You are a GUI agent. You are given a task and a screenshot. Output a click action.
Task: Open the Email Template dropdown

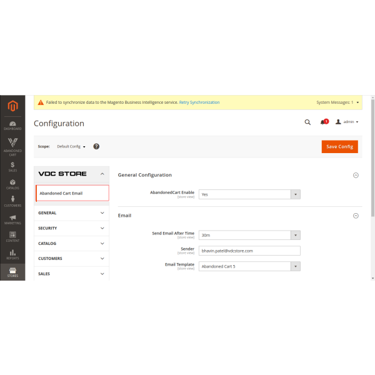(249, 266)
